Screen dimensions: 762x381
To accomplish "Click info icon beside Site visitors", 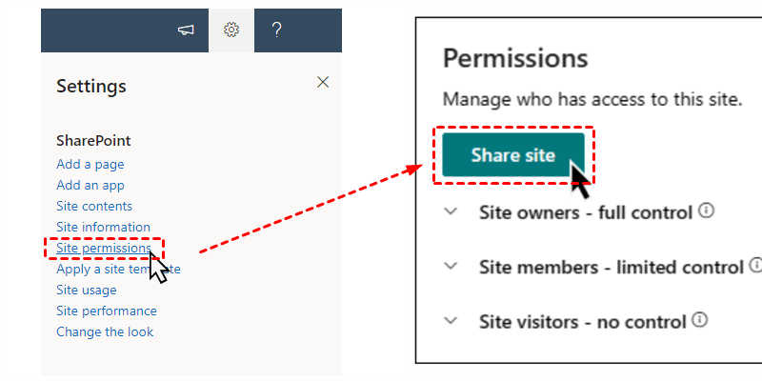I will point(699,319).
